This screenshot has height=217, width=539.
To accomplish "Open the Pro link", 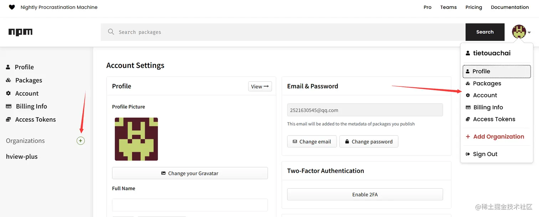I will pyautogui.click(x=427, y=7).
